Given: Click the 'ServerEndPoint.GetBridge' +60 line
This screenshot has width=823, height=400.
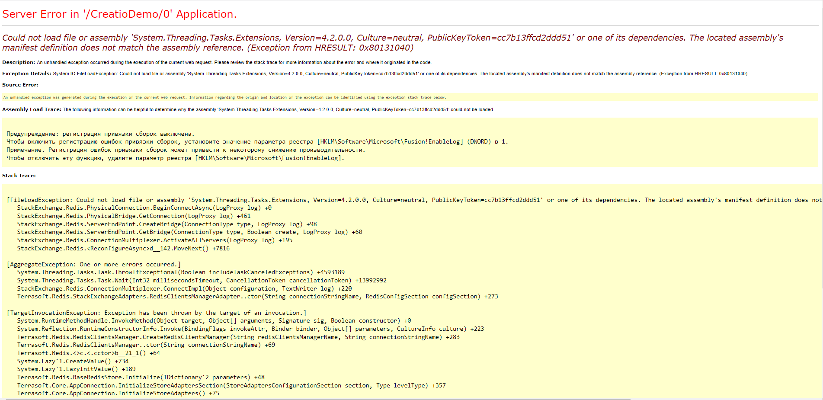Looking at the screenshot, I should (190, 232).
